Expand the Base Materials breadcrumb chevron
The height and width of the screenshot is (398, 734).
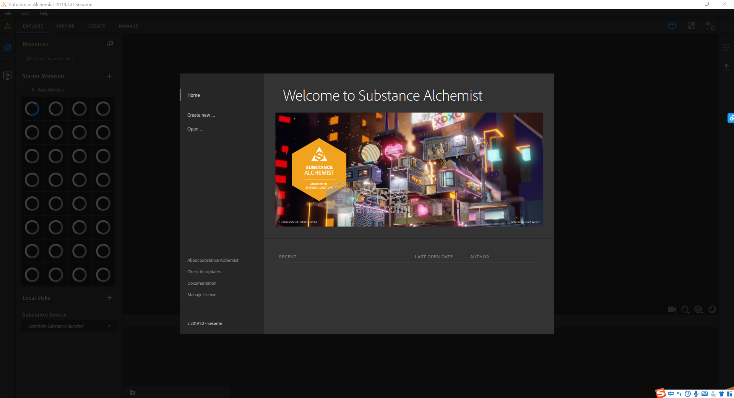coord(33,90)
